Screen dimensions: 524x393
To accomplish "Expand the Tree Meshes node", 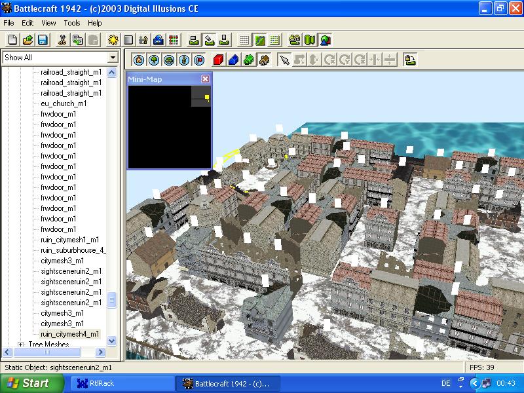I will [x=21, y=345].
